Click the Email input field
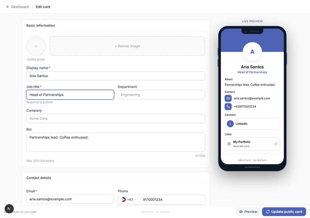 (70, 199)
